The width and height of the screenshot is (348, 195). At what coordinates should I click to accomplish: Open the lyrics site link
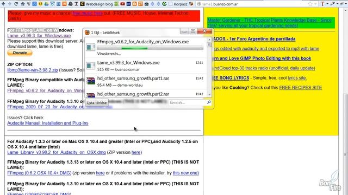[297, 78]
